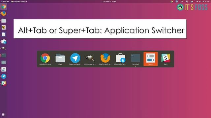Select highlighted Tweaks app in the switcher
The width and height of the screenshot is (211, 118).
coord(150,59)
